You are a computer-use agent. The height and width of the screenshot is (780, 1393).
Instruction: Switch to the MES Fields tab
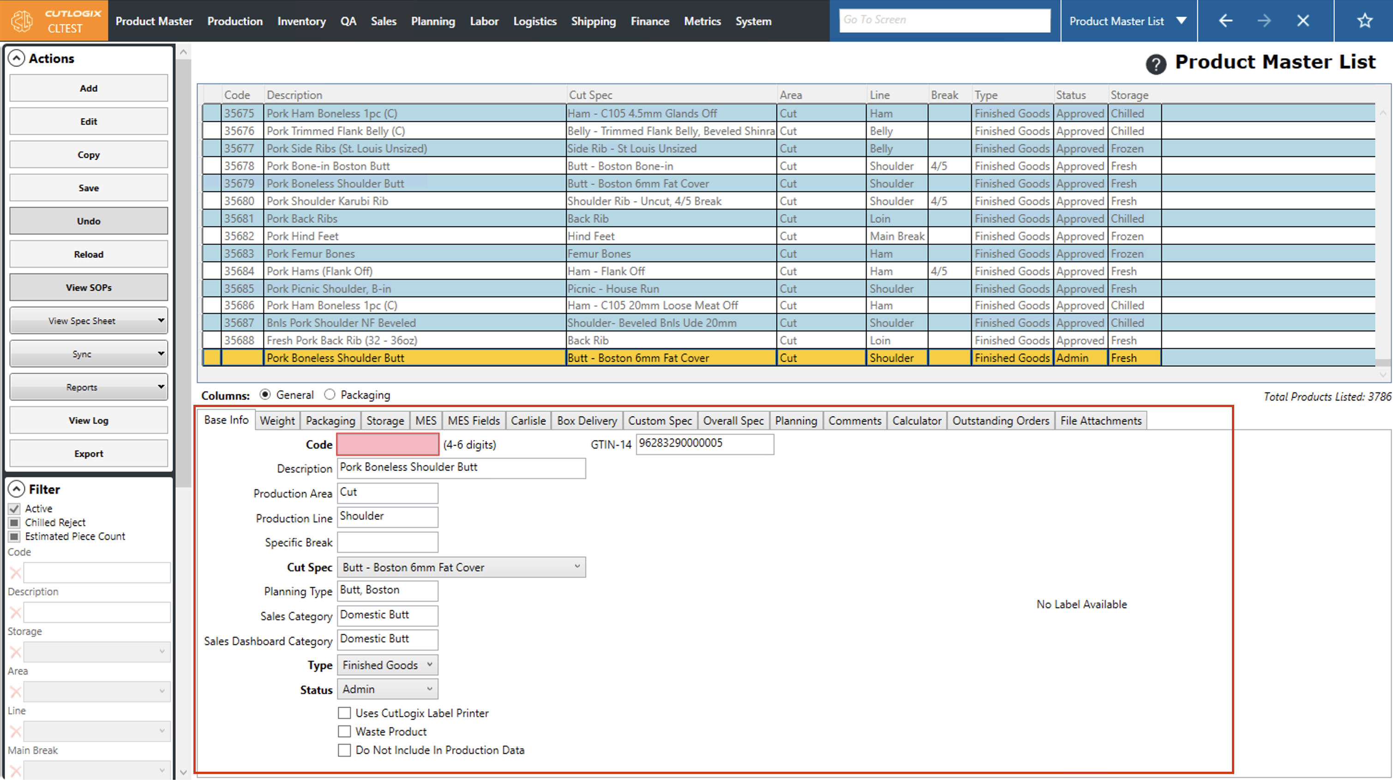point(474,420)
